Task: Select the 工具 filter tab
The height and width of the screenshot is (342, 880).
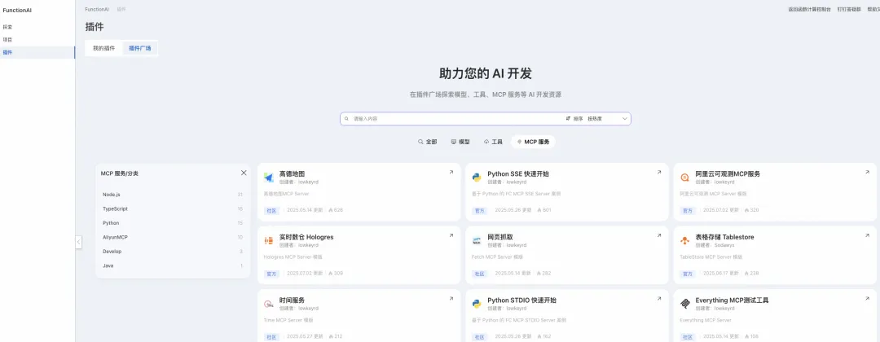Action: click(493, 142)
